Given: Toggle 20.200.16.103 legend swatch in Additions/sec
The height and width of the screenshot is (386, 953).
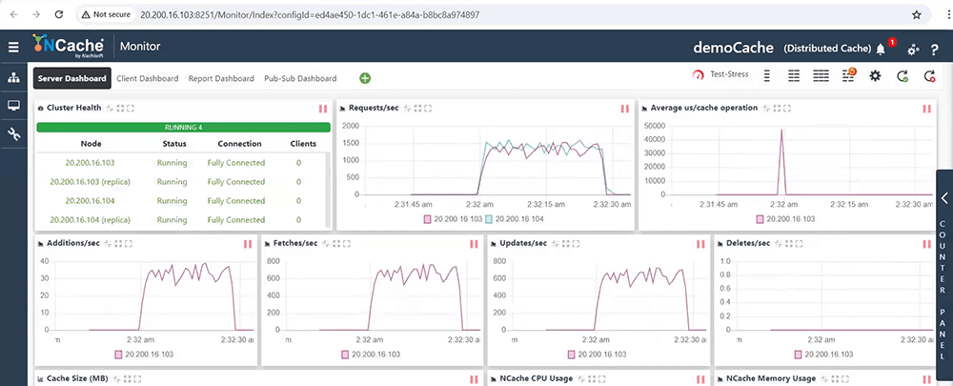Looking at the screenshot, I should pos(118,355).
